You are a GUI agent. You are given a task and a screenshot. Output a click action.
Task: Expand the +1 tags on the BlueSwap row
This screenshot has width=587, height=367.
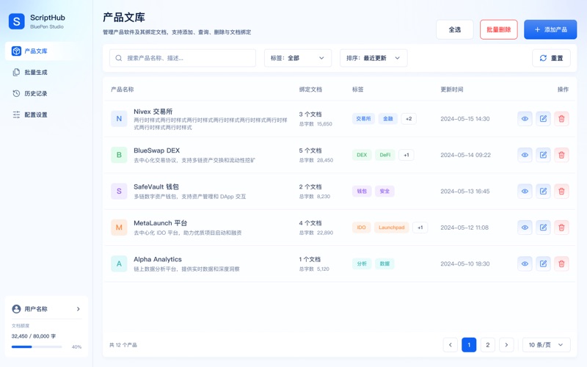tap(406, 155)
